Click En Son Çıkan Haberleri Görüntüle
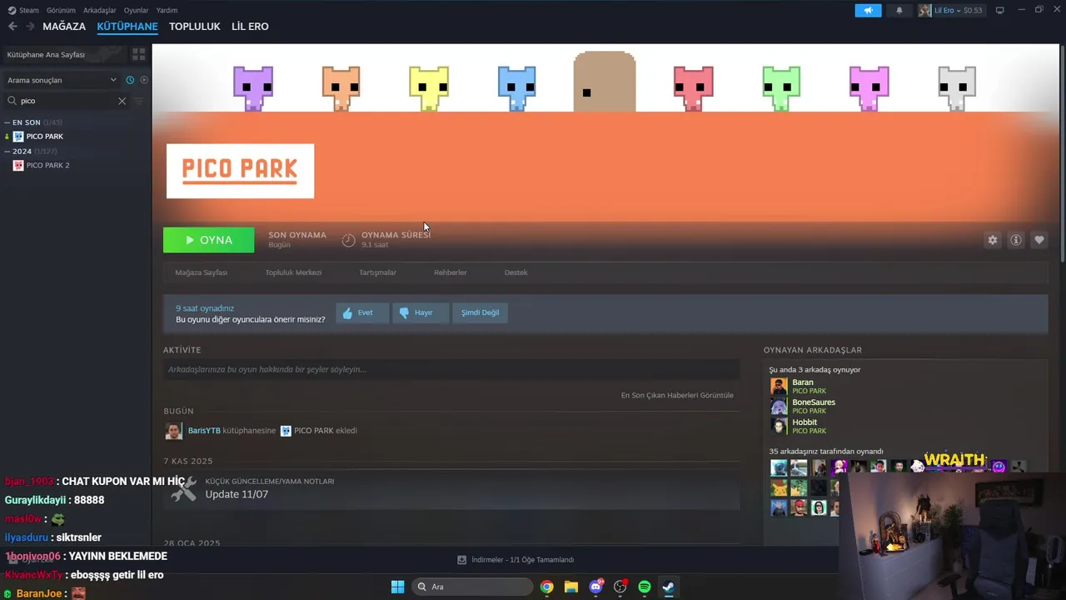Screen dimensions: 1066x600 (677, 395)
